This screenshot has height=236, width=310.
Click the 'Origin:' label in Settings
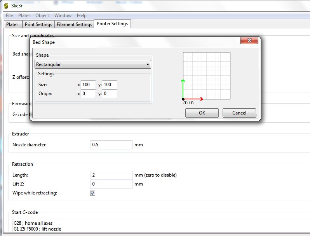click(x=45, y=94)
